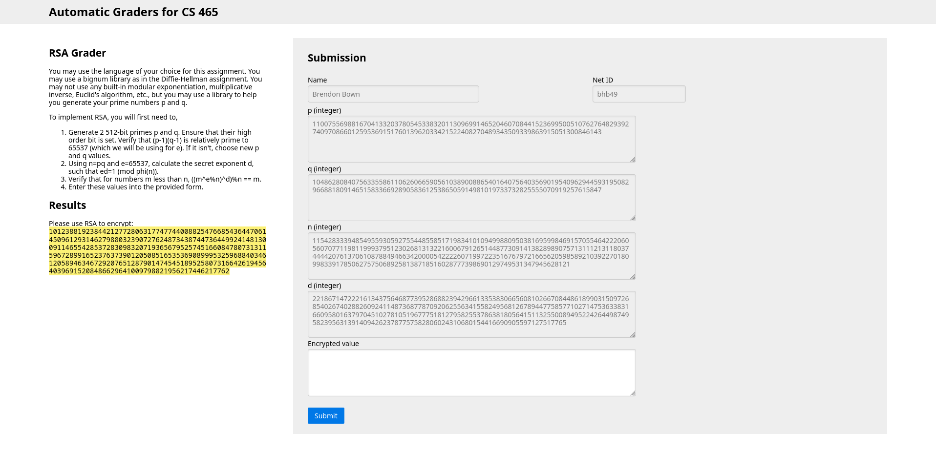
Task: Click the resize grip of the n text area
Action: tap(633, 276)
